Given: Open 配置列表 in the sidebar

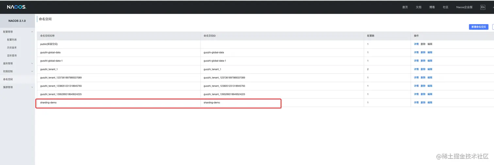Looking at the screenshot, I should tap(12, 40).
